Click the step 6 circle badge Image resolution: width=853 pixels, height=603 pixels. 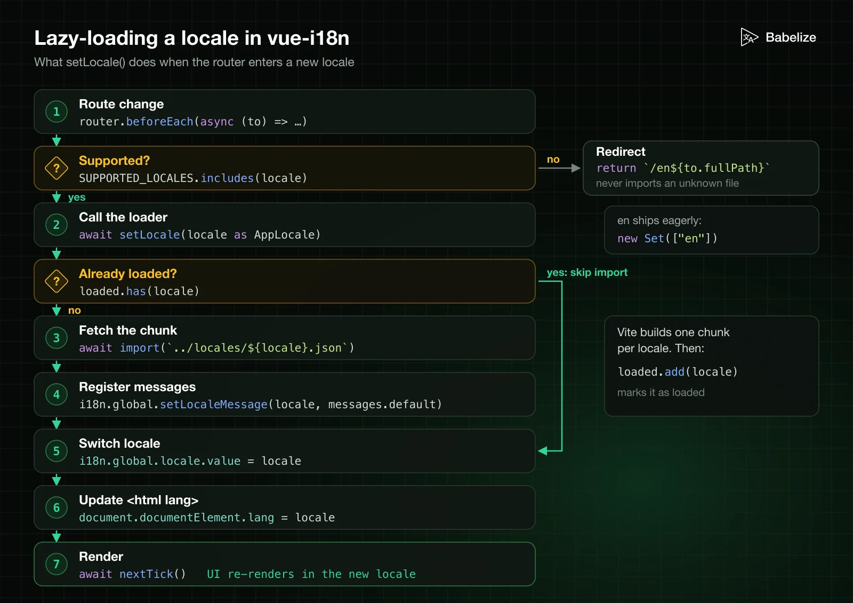click(x=57, y=507)
